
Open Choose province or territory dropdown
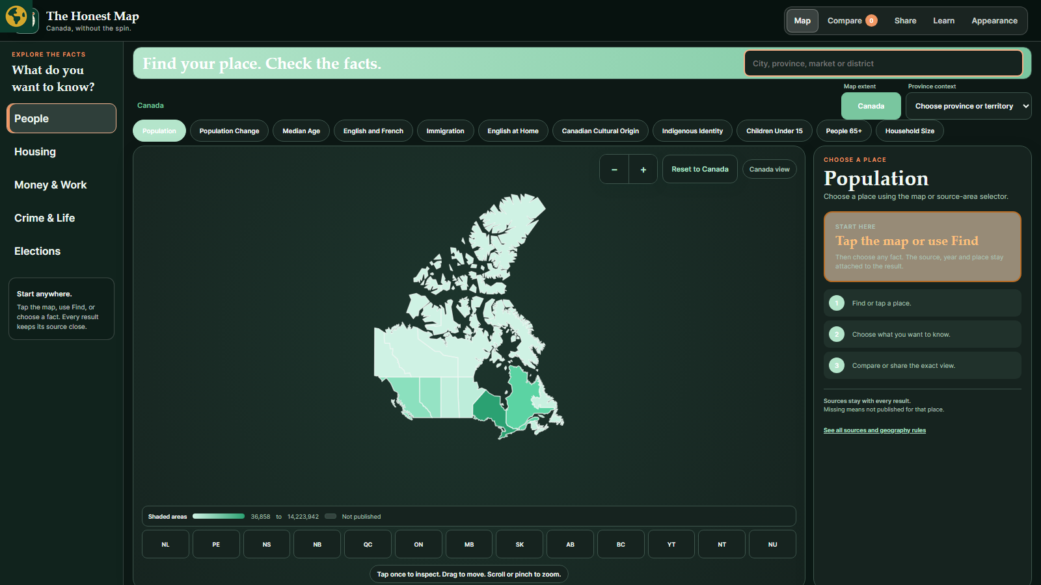click(x=968, y=106)
